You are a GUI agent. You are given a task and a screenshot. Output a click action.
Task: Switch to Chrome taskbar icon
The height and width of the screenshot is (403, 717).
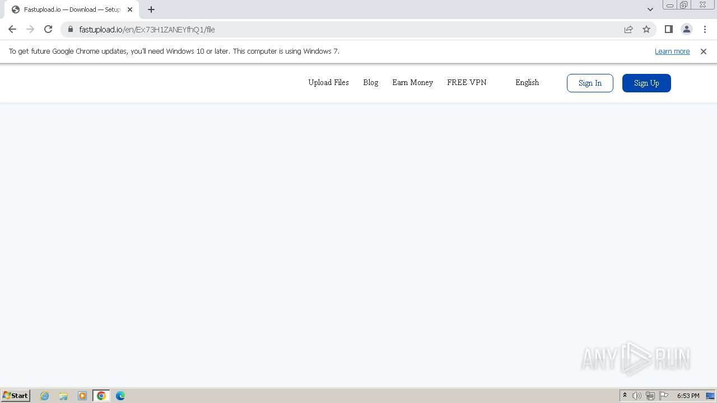point(101,396)
